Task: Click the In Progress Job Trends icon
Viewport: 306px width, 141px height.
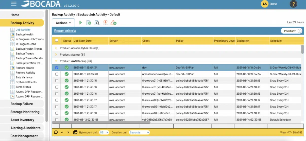Action: [12, 39]
